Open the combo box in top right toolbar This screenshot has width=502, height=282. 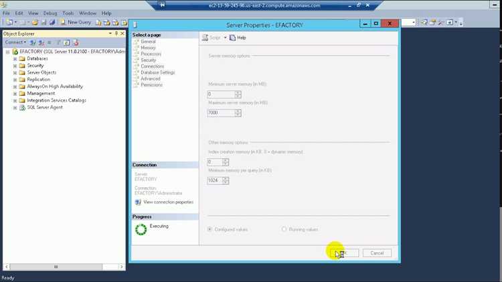(x=414, y=22)
